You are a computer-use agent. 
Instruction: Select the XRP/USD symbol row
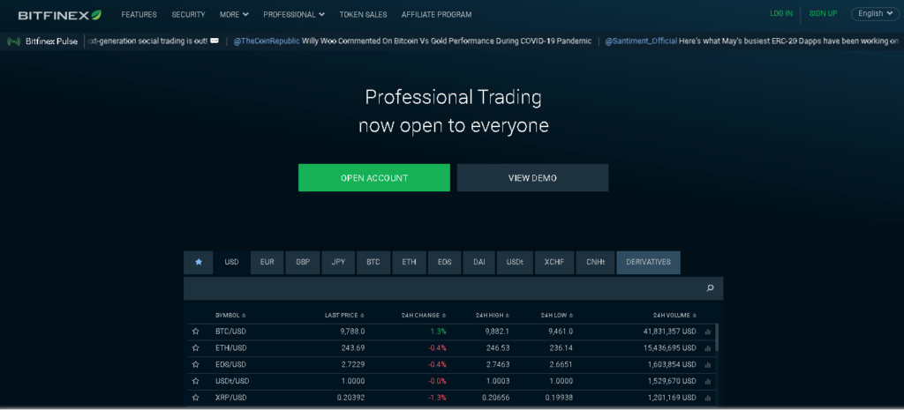click(451, 398)
